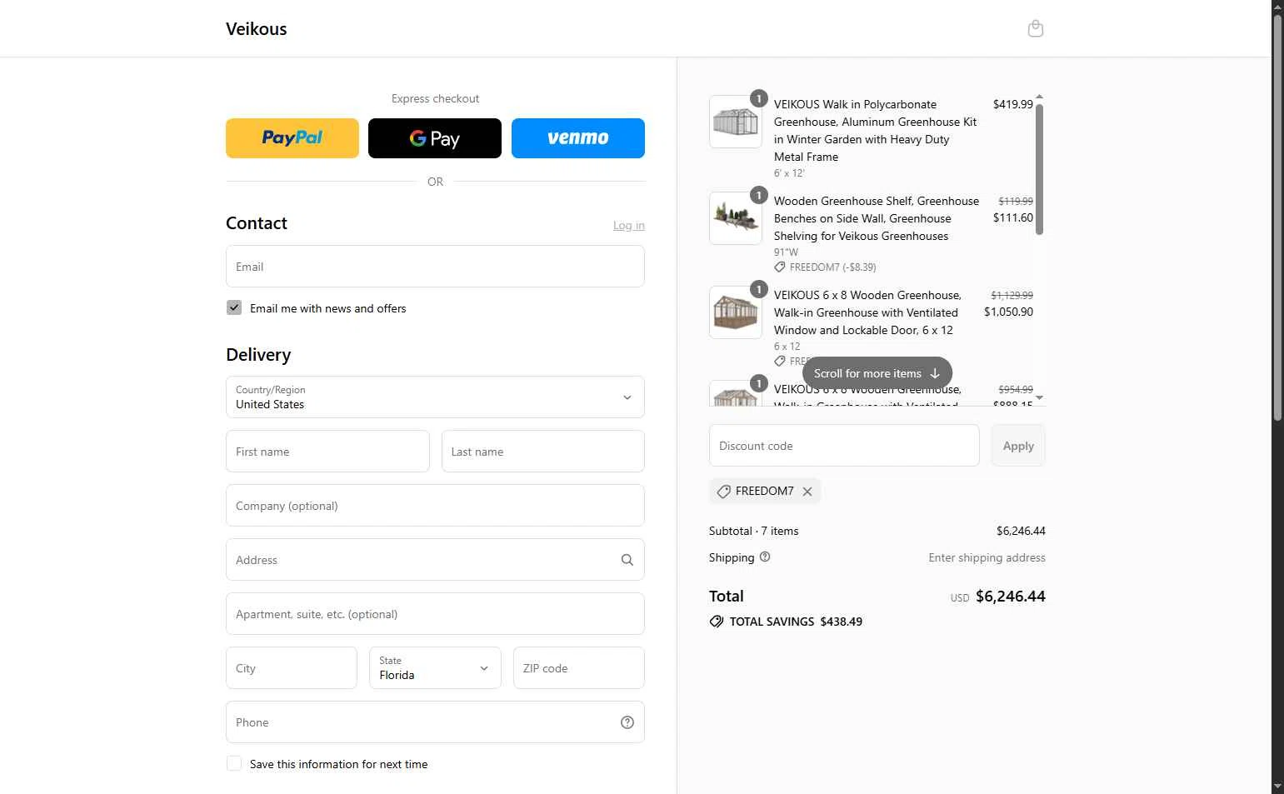Click the Delivery section heading
Viewport: 1284px width, 794px height.
[258, 355]
